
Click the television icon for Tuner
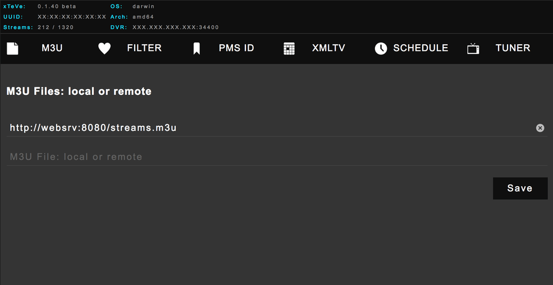coord(473,49)
